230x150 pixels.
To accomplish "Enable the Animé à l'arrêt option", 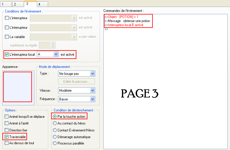I will (x=6, y=123).
